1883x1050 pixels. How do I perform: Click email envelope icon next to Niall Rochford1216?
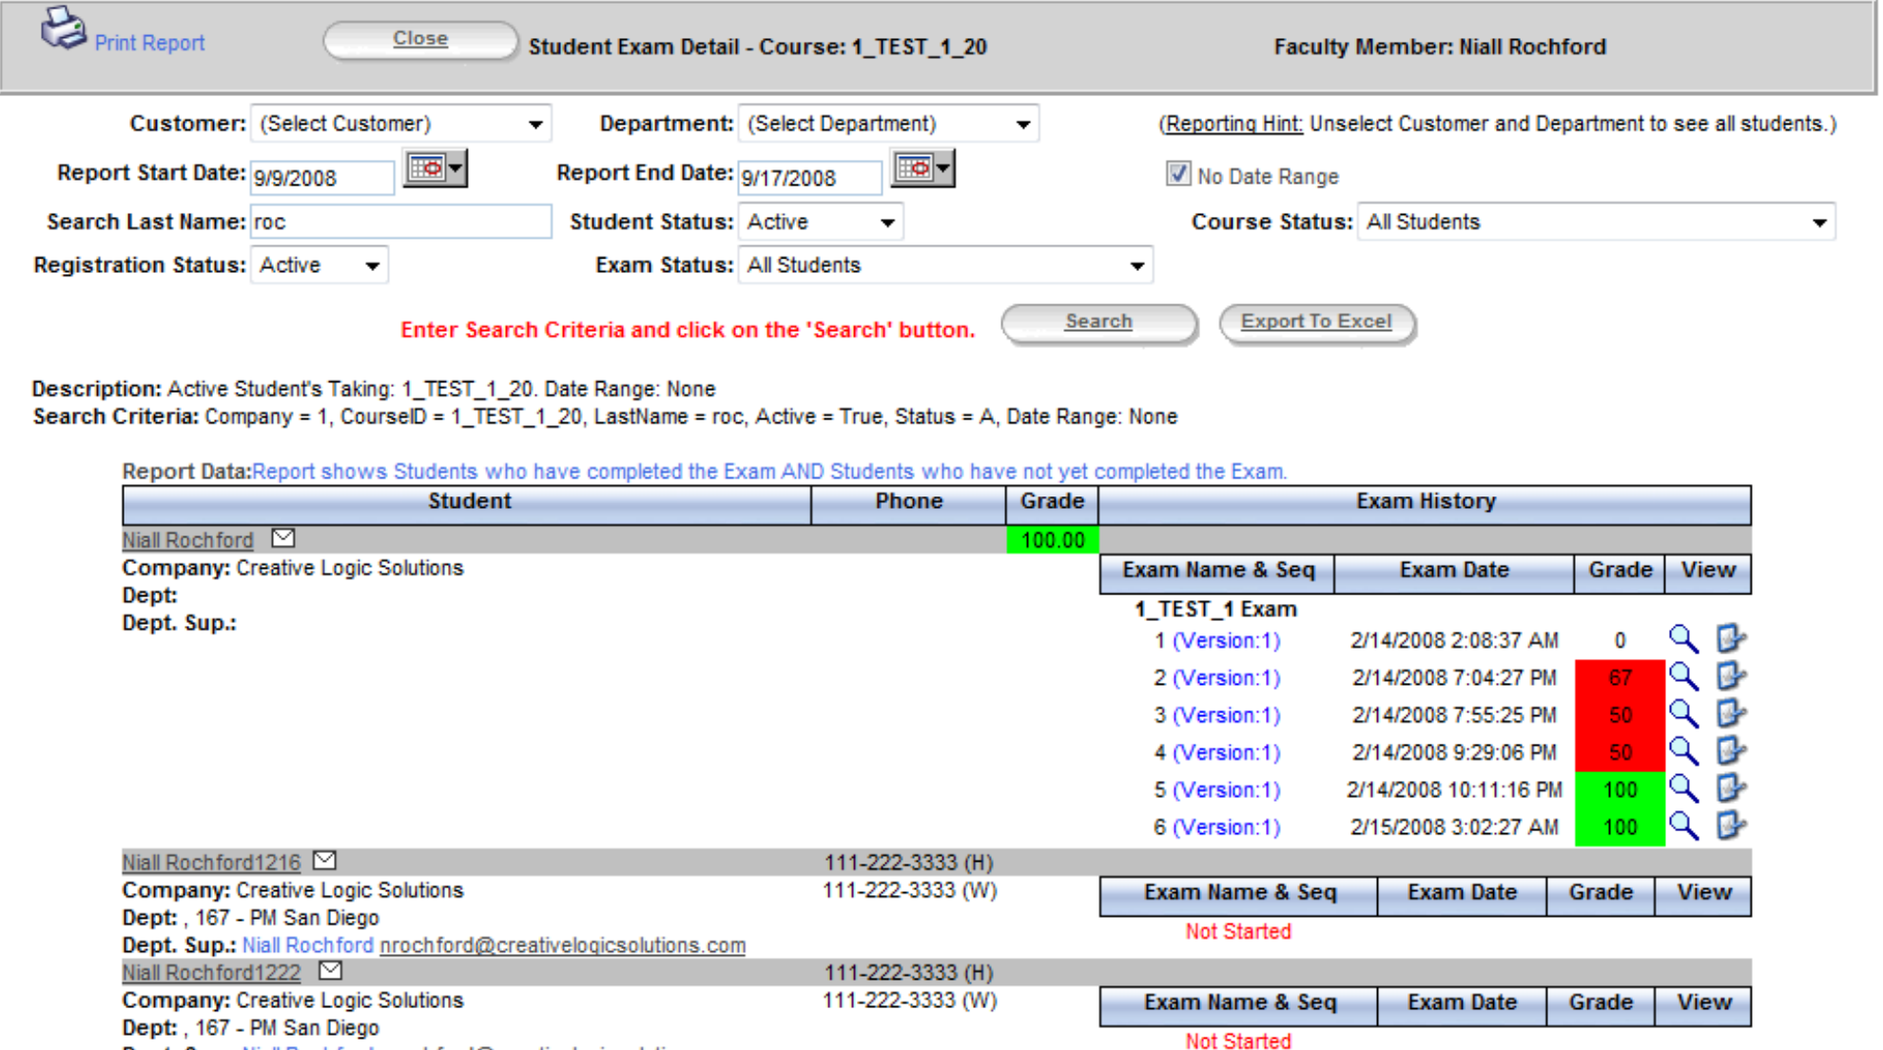click(x=325, y=861)
